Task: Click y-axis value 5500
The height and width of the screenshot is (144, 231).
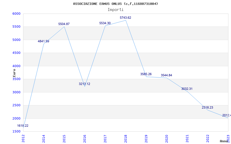Action: pos(16,27)
